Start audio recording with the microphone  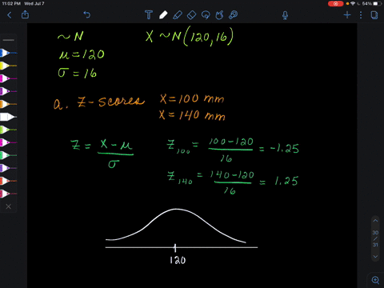tap(285, 15)
